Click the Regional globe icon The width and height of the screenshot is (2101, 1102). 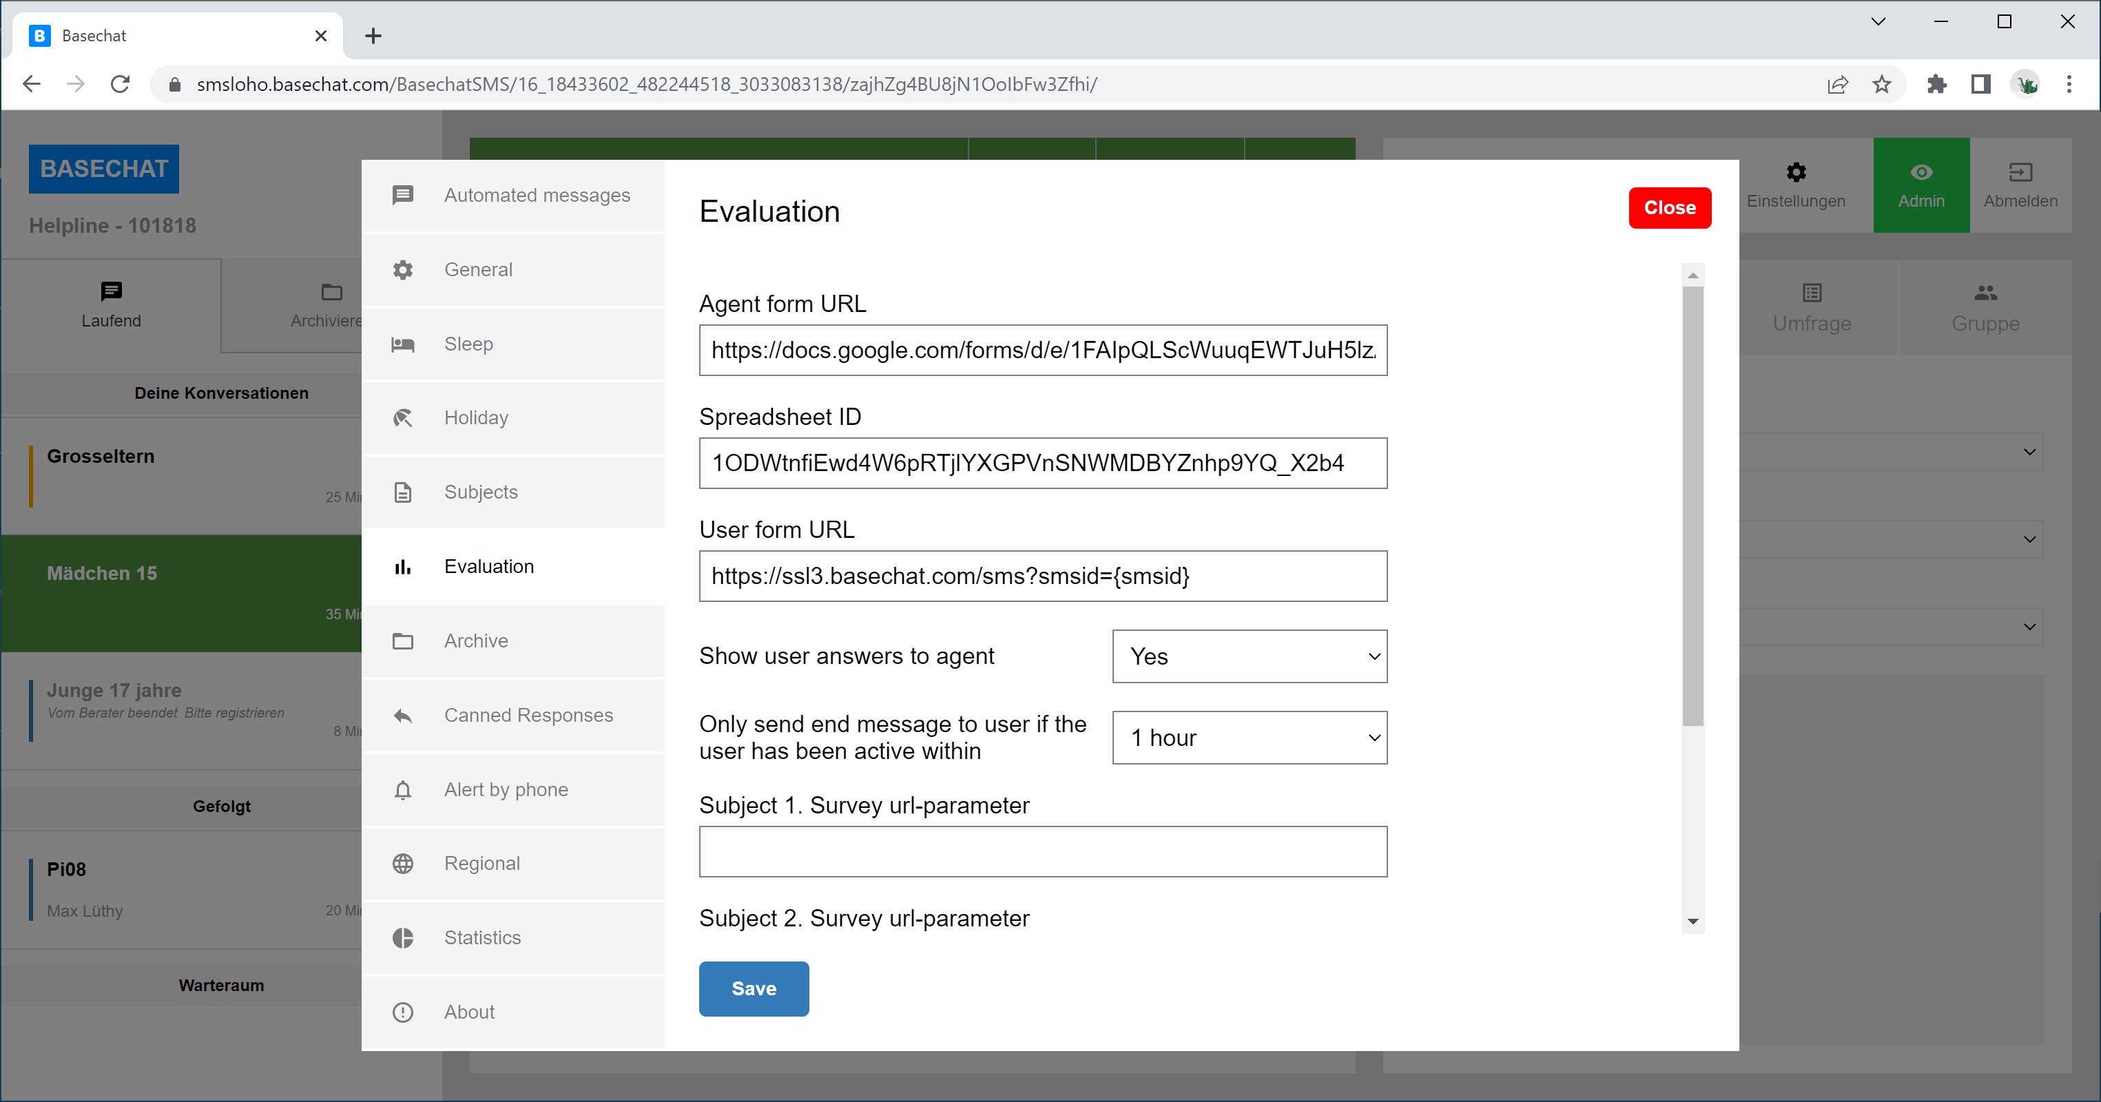(x=403, y=864)
